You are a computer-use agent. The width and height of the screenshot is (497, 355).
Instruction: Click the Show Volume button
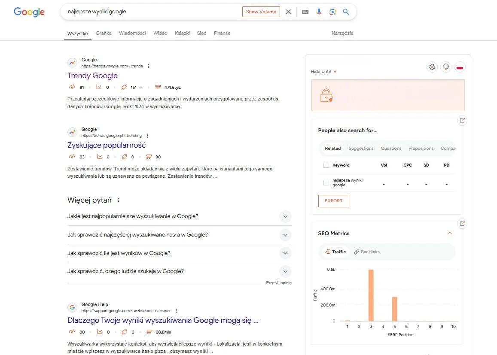(x=261, y=12)
